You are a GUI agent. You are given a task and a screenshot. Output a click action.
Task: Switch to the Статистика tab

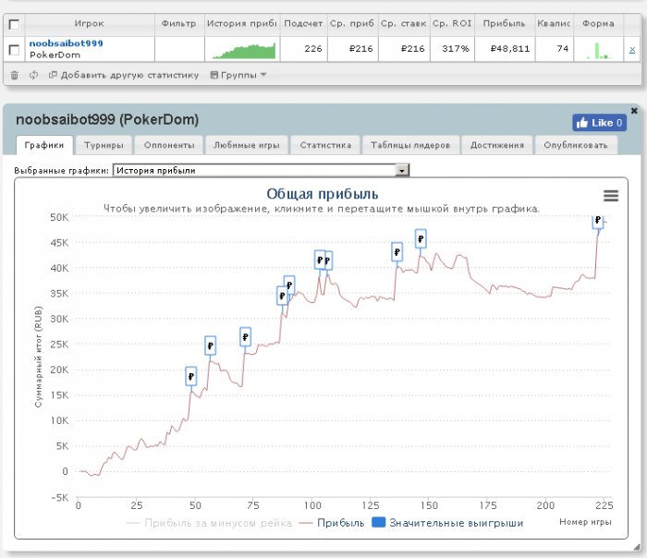point(325,145)
